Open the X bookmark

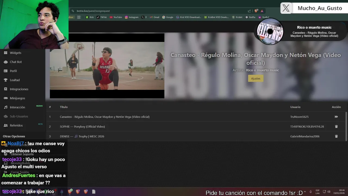pos(144,17)
